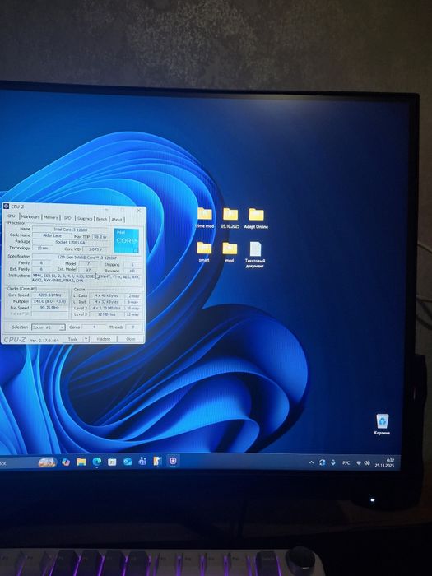Image resolution: width=432 pixels, height=576 pixels.
Task: Click the Threads count field
Action: coord(132,327)
